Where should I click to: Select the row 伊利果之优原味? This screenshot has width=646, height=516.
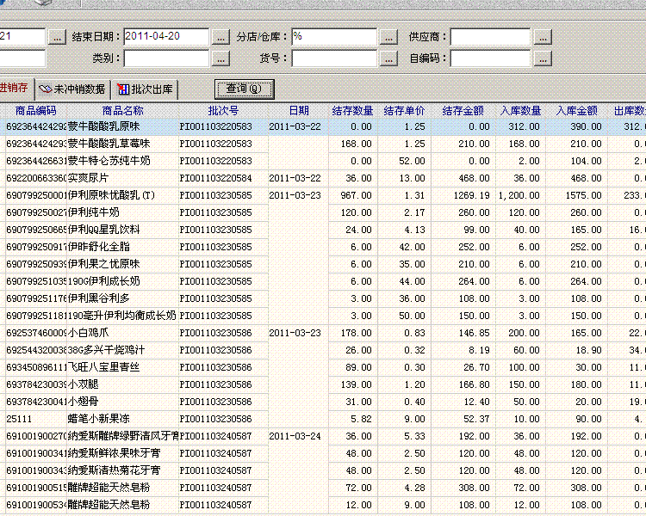pos(323,264)
